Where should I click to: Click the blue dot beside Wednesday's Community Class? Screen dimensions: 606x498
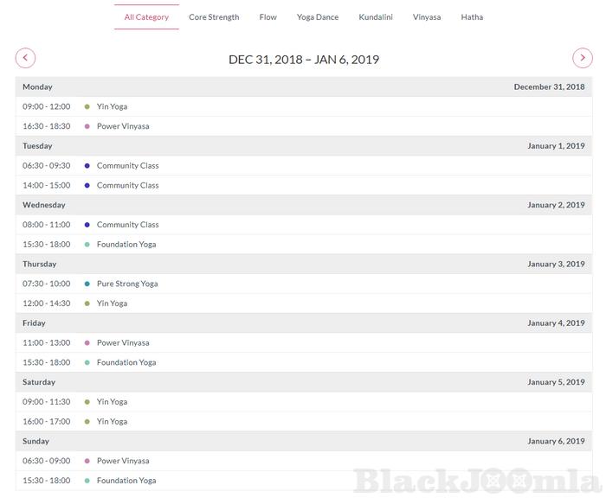[x=87, y=225]
